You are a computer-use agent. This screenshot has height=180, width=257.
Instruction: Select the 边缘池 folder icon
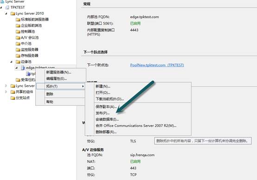pyautogui.click(x=18, y=62)
